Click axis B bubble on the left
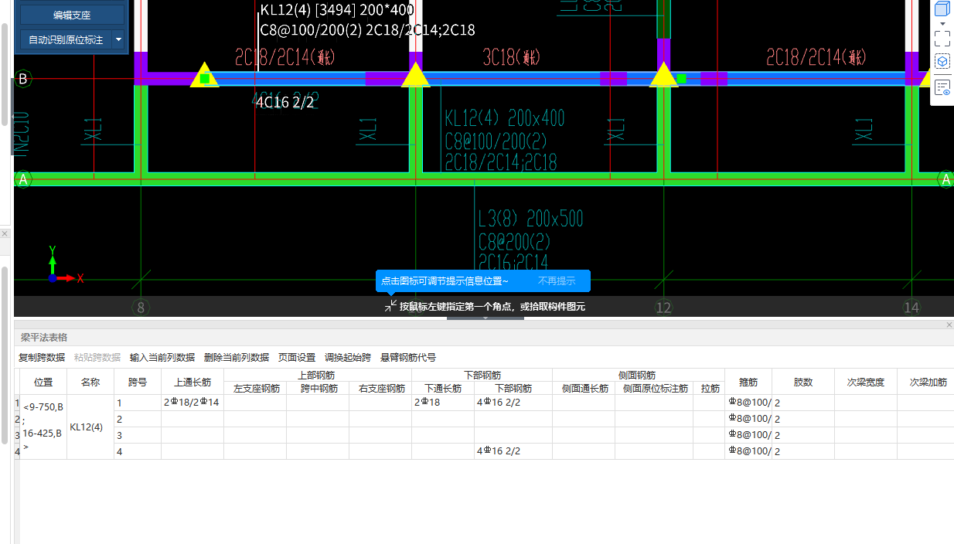954x544 pixels. [22, 79]
